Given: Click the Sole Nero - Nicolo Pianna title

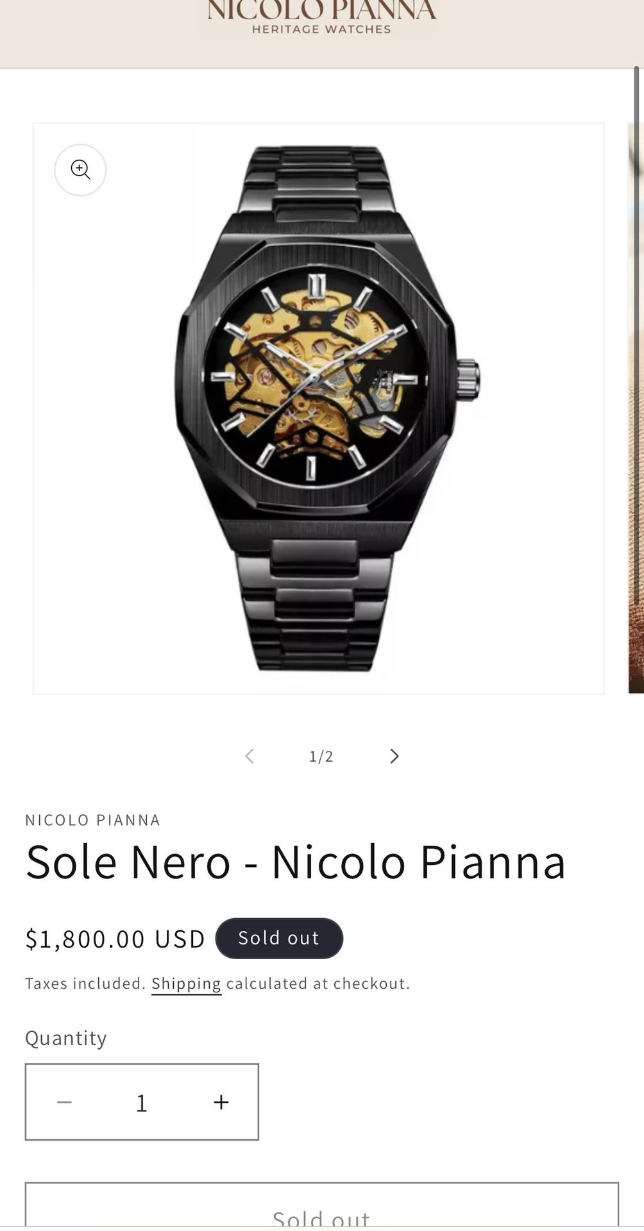Looking at the screenshot, I should pyautogui.click(x=296, y=862).
